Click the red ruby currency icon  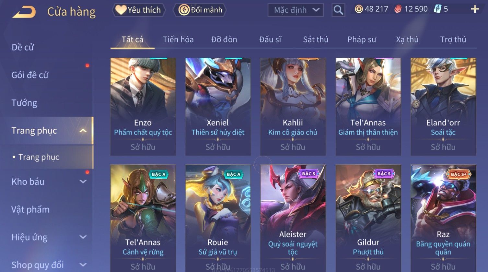398,9
